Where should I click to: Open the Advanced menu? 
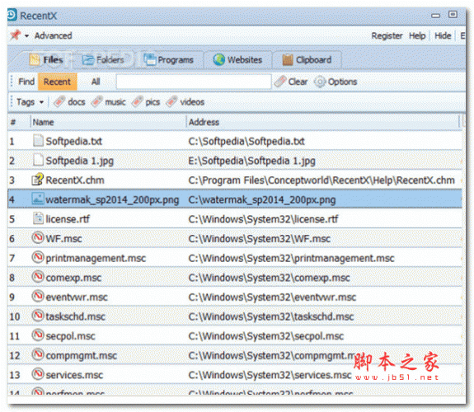point(54,35)
